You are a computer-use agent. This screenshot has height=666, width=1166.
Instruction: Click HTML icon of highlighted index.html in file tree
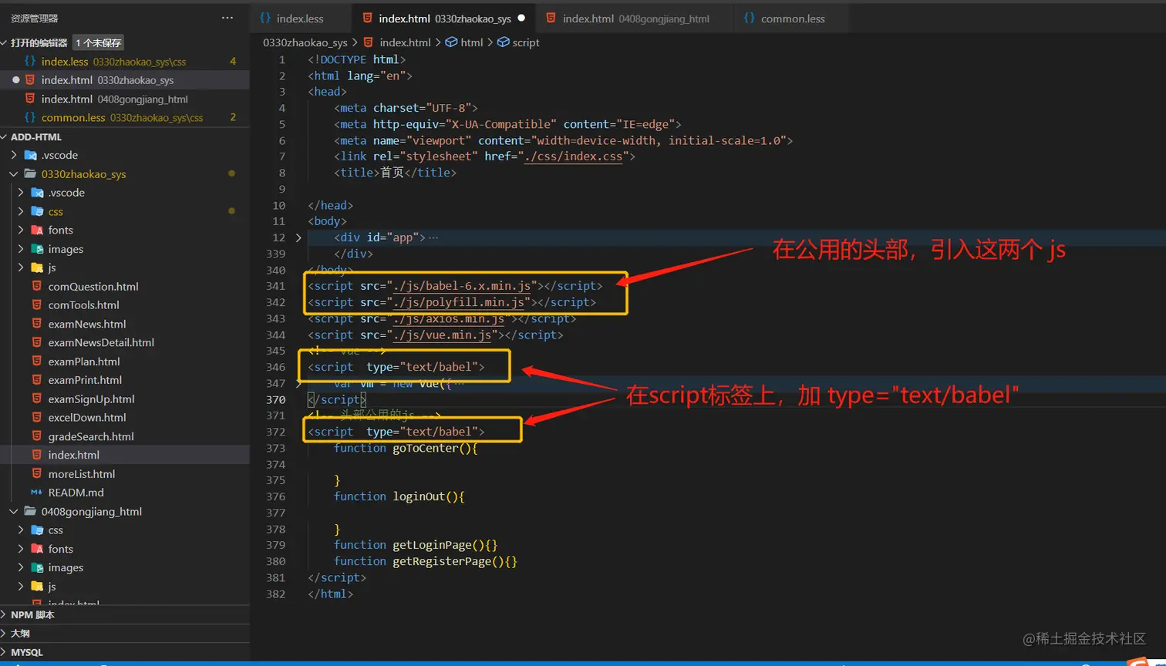tap(36, 455)
